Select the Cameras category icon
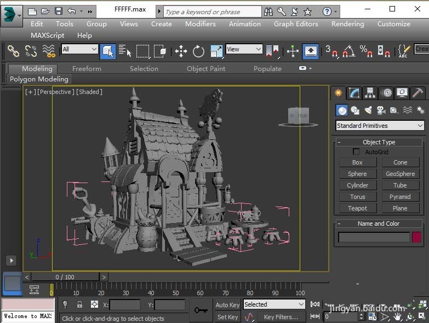This screenshot has width=429, height=323. pos(381,110)
